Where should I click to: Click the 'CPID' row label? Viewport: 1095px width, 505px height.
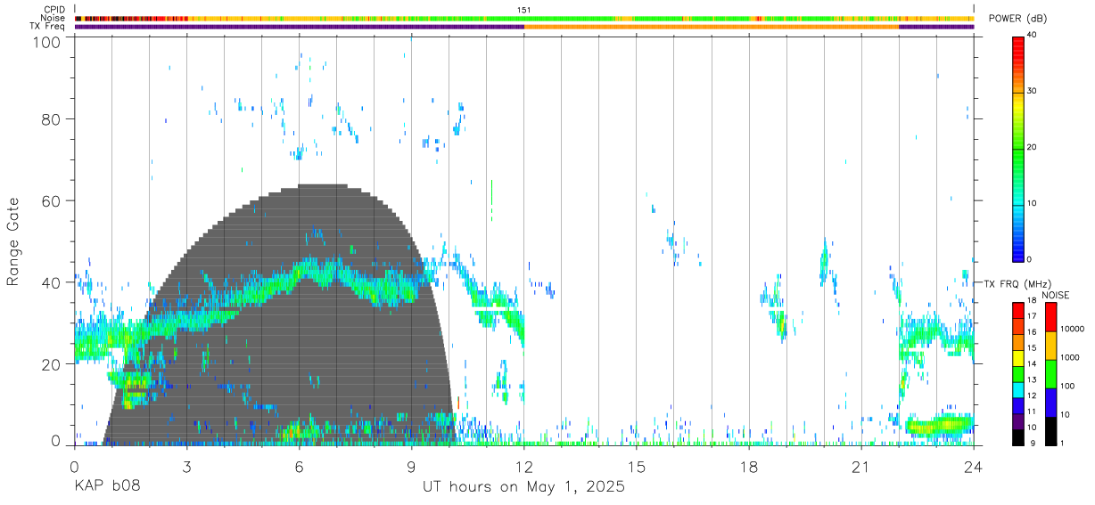(x=54, y=10)
